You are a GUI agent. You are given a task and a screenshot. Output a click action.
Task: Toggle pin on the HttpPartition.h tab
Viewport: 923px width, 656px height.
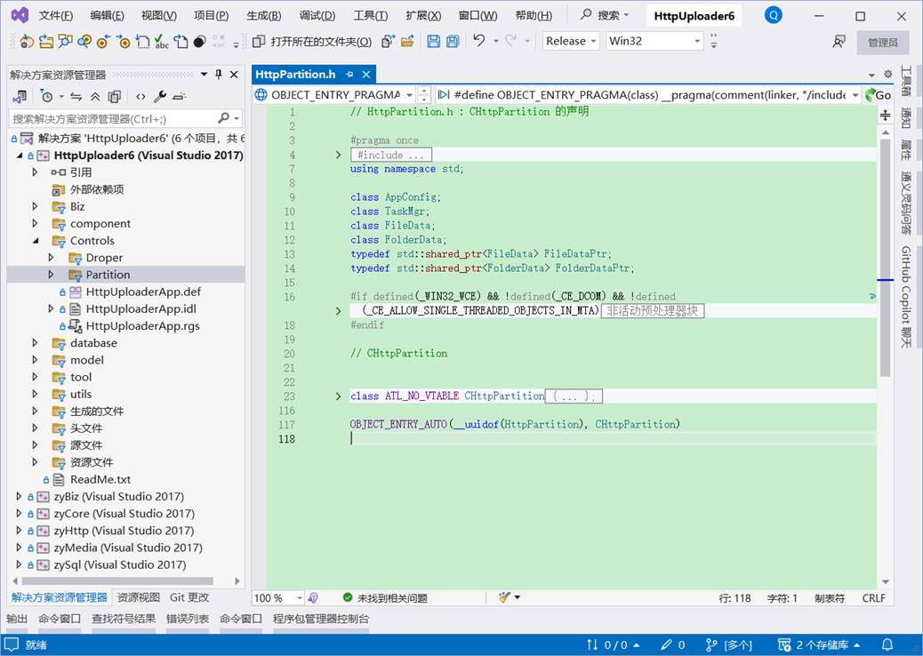pos(349,75)
